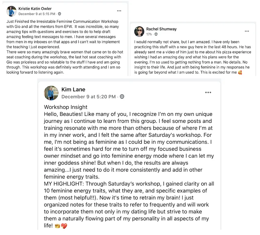260x235 pixels.
Task: Open Kristie Katin Owler's profile picture
Action: (x=11, y=11)
